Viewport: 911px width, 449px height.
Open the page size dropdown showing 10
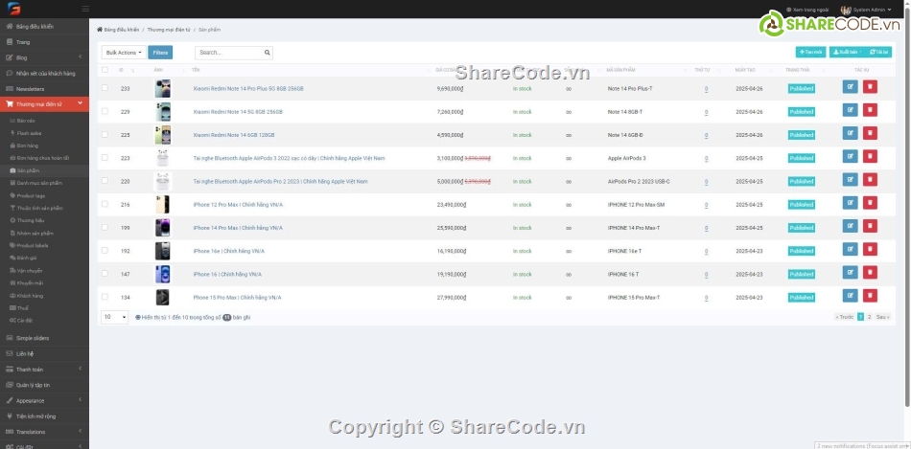(114, 317)
